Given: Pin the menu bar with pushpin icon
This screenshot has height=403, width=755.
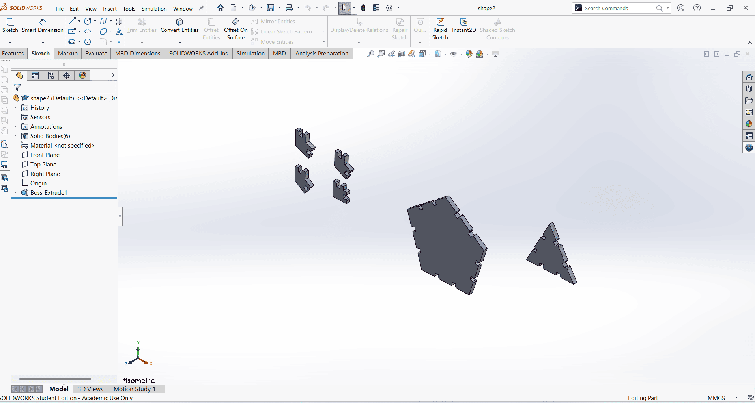Looking at the screenshot, I should click(x=202, y=8).
